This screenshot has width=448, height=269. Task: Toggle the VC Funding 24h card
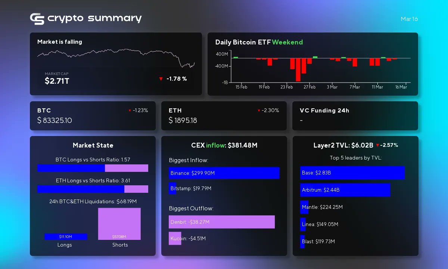[x=355, y=116]
